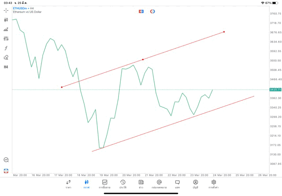Image resolution: width=282 pixels, height=196 pixels.
Task: Select the crosshair cursor tool
Action: [x=6, y=11]
